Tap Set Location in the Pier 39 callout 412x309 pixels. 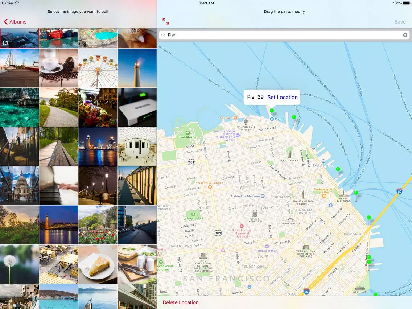pos(283,97)
